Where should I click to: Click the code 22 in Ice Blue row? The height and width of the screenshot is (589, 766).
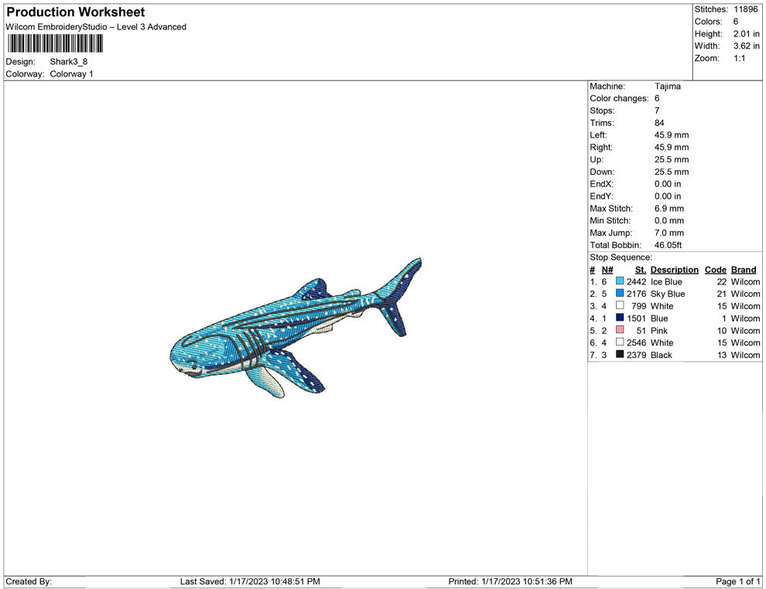coord(722,281)
